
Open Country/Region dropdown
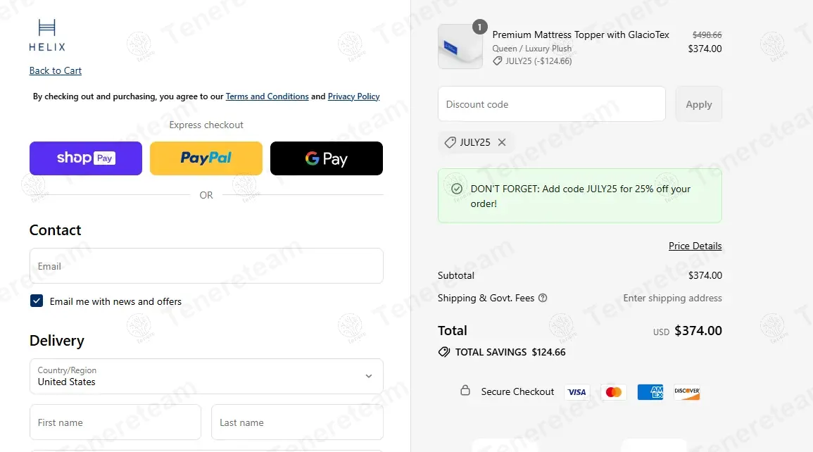pos(206,377)
